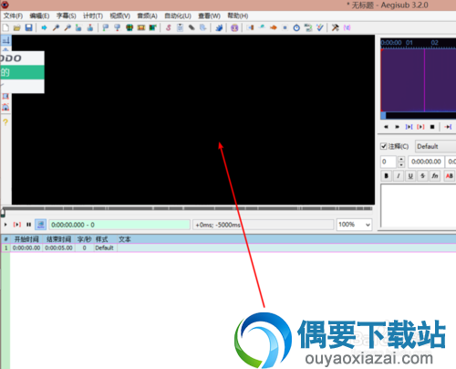456x369 pixels.
Task: Expand the 100% zoom dropdown
Action: [x=354, y=225]
